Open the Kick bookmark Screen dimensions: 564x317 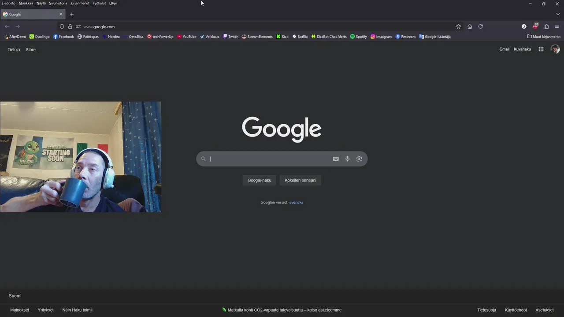(x=282, y=37)
